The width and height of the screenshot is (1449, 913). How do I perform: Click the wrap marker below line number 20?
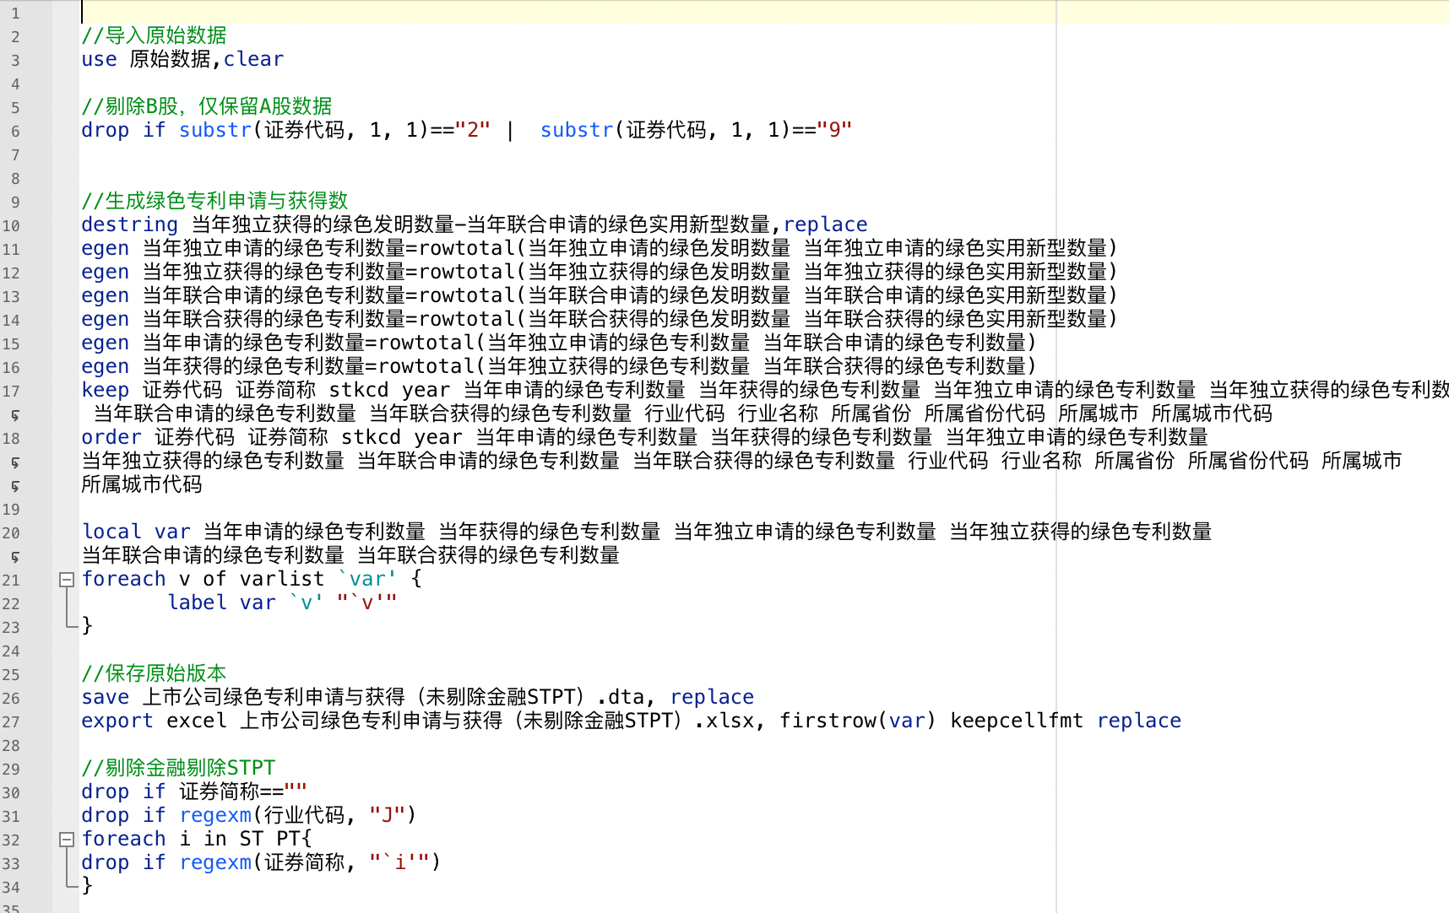(x=14, y=557)
